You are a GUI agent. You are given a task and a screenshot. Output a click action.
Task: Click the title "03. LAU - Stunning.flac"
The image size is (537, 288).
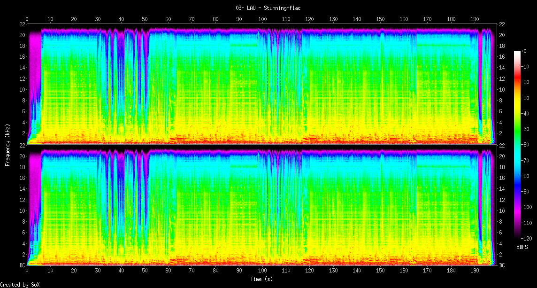coord(268,8)
